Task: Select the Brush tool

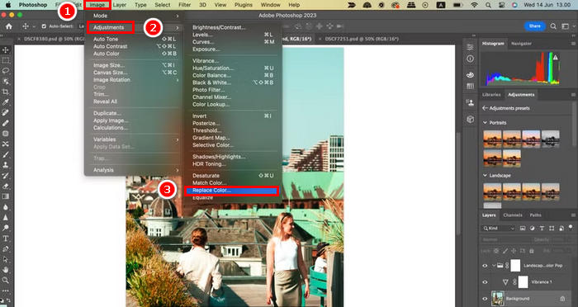Action: pos(6,154)
